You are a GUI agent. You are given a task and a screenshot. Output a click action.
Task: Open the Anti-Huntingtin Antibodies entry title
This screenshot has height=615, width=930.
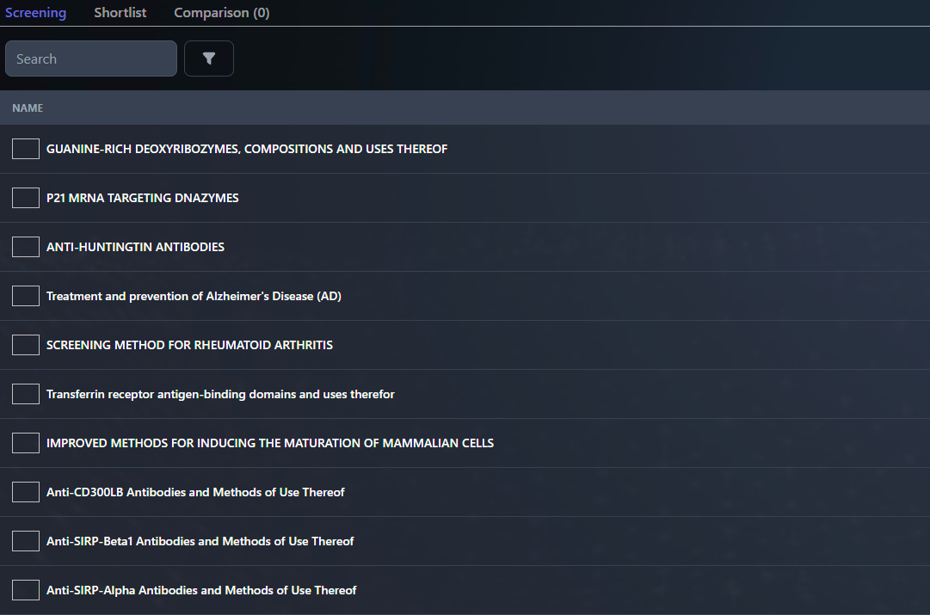point(135,247)
